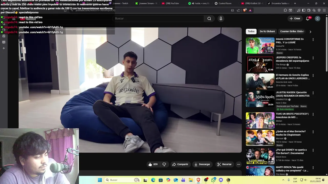This screenshot has height=184, width=328.
Task: Dislike the video with thumbs-down button
Action: click(x=165, y=164)
